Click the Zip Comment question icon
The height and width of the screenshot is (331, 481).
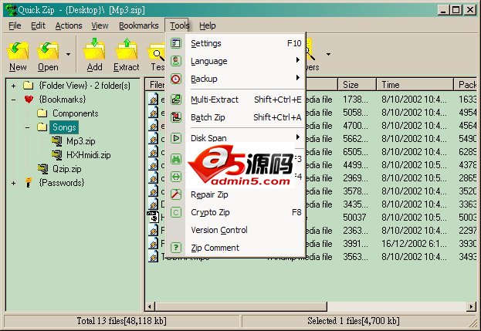(x=176, y=248)
